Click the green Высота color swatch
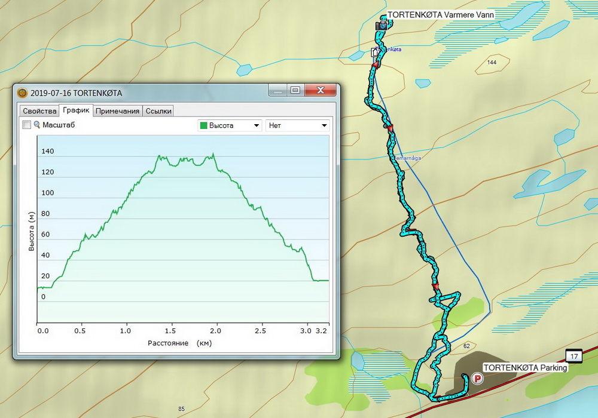Viewport: 598px width, 418px height. pos(203,125)
